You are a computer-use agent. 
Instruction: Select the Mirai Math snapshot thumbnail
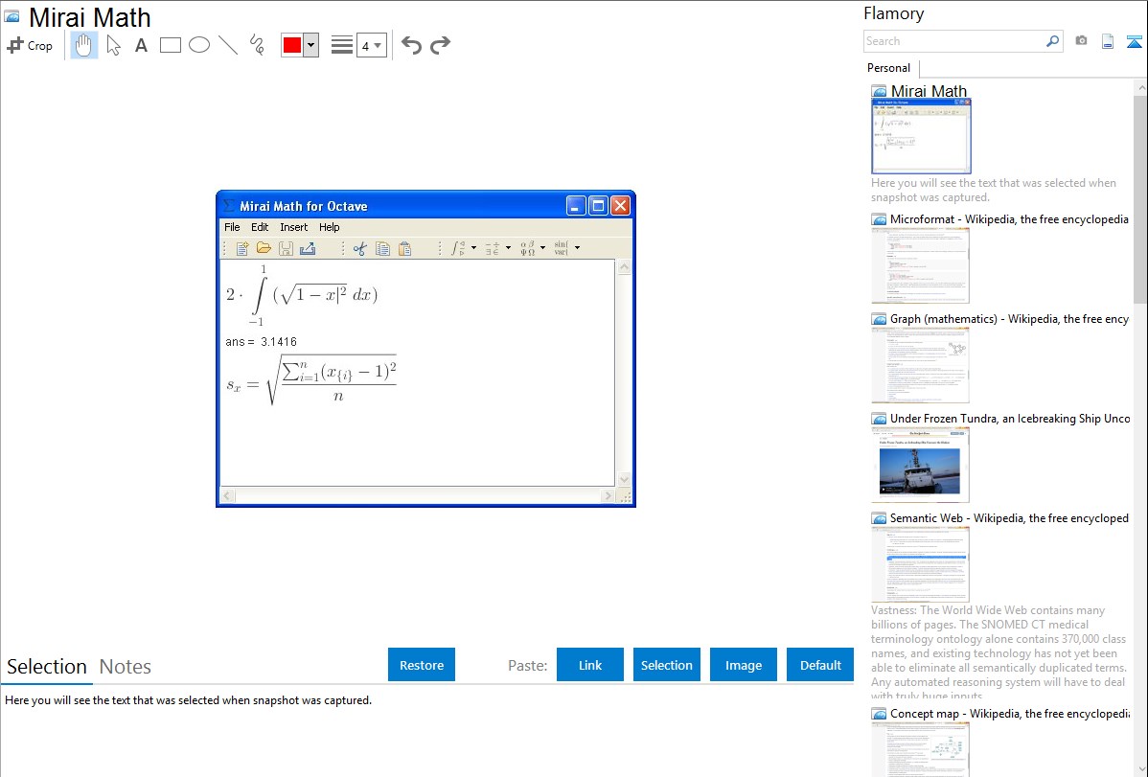[921, 136]
